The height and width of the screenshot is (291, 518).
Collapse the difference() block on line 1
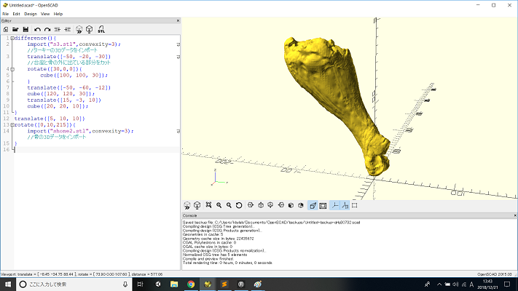pos(12,39)
